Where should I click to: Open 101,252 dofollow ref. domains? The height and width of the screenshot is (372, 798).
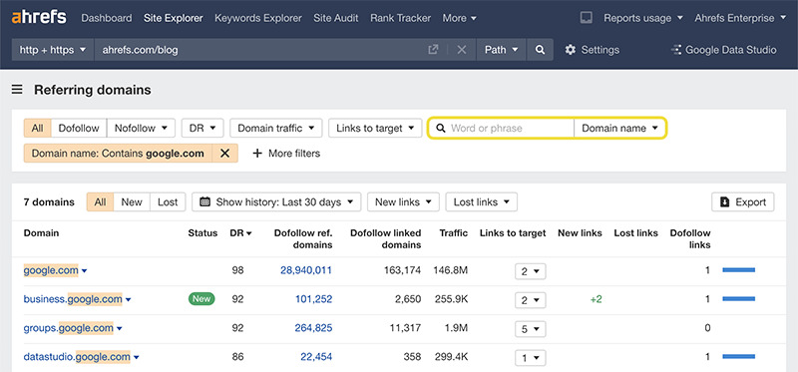313,299
